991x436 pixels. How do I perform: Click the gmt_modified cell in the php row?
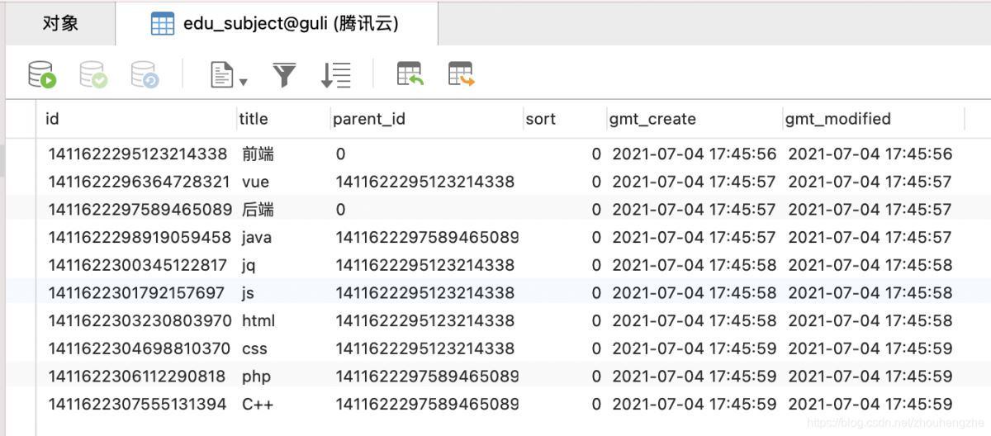[870, 377]
